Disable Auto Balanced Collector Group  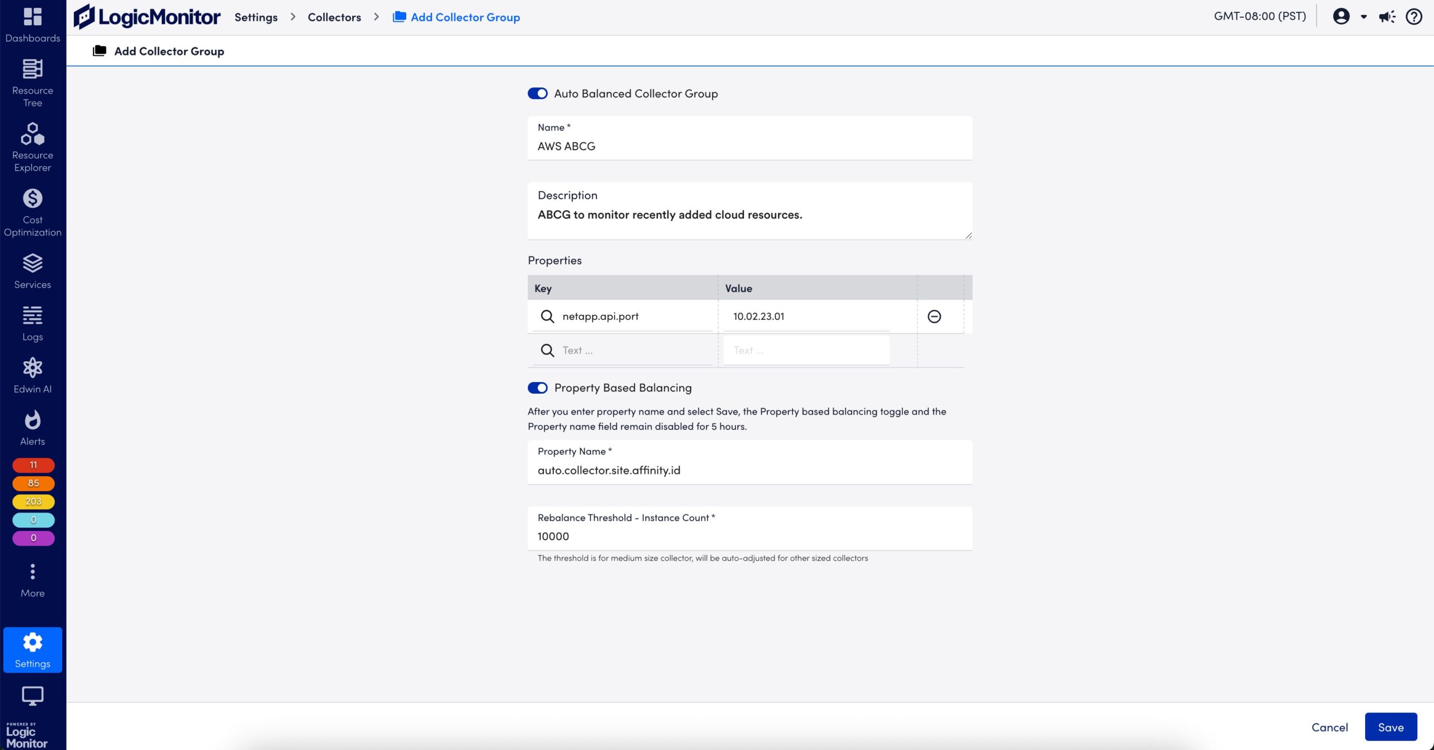537,93
